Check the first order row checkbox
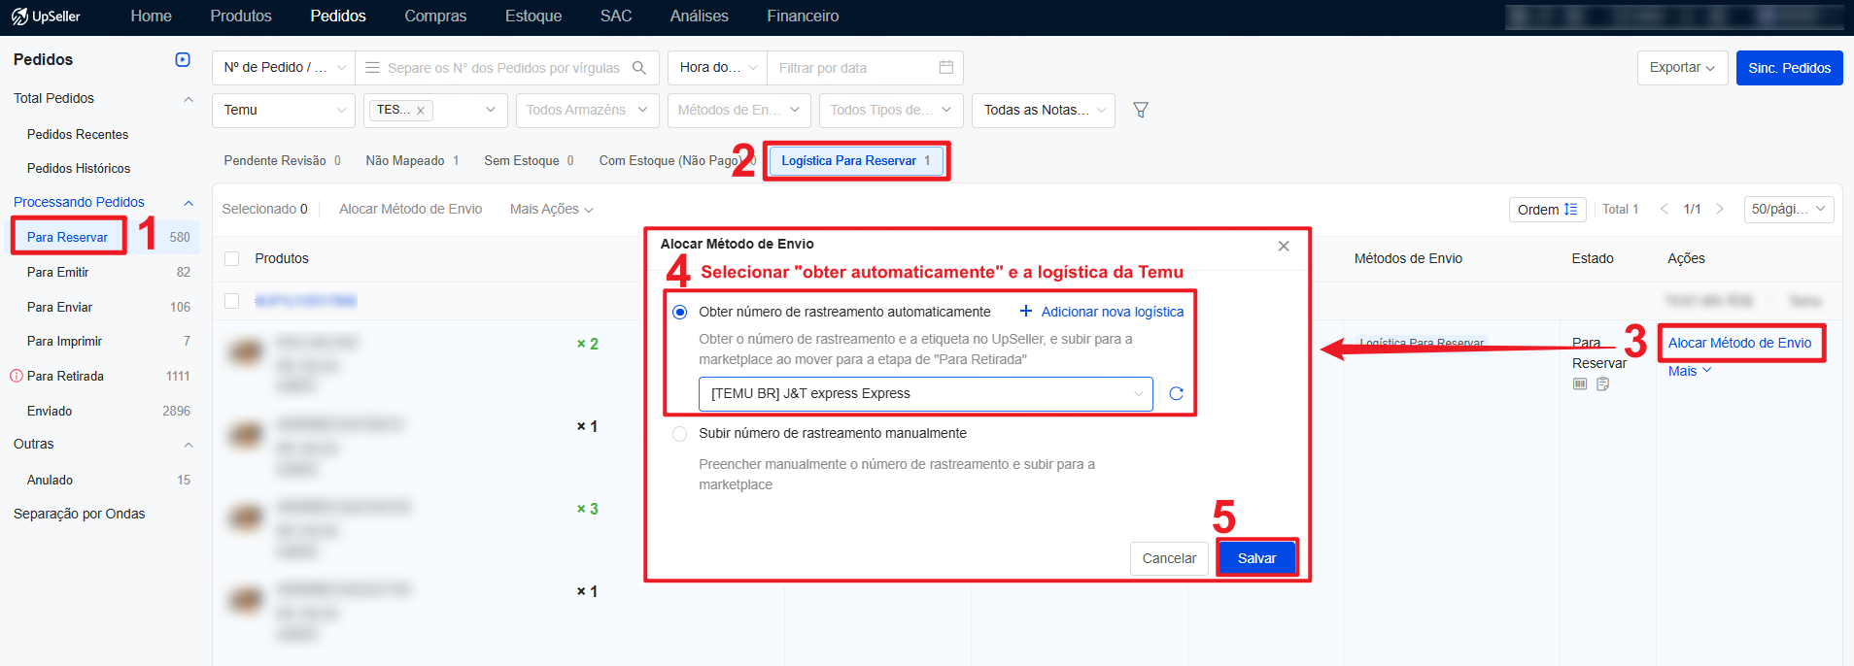The width and height of the screenshot is (1854, 666). [x=231, y=301]
